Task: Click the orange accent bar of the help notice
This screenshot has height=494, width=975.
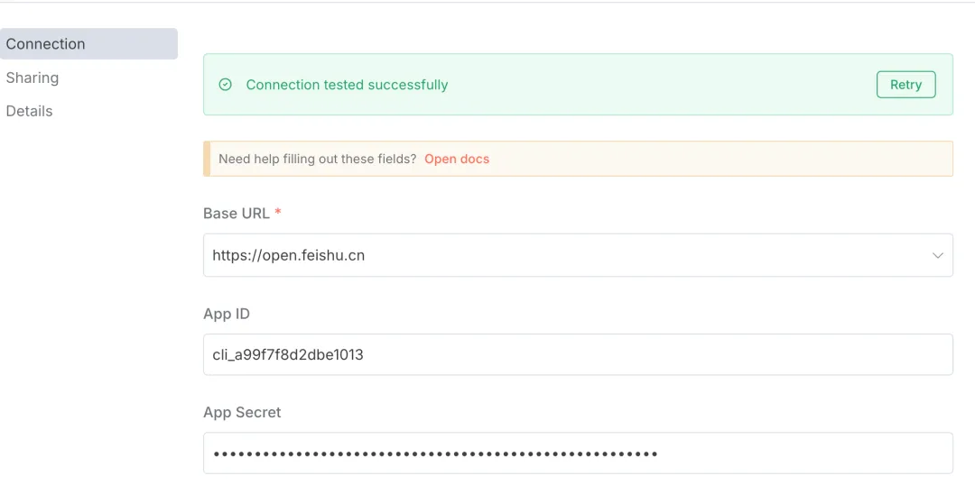Action: [x=207, y=159]
